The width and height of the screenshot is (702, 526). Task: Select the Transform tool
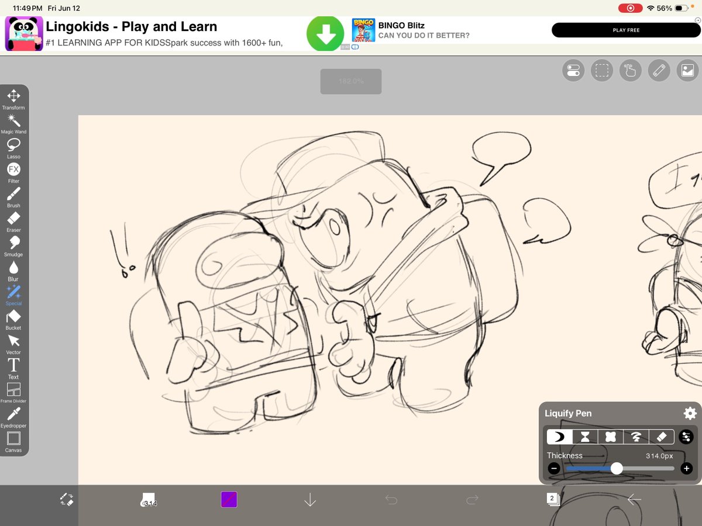(x=13, y=99)
